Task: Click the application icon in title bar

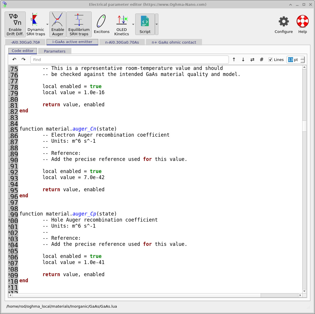Action: 4,4
